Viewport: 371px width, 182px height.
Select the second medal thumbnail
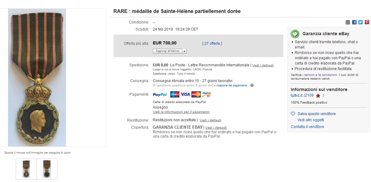pyautogui.click(x=47, y=169)
